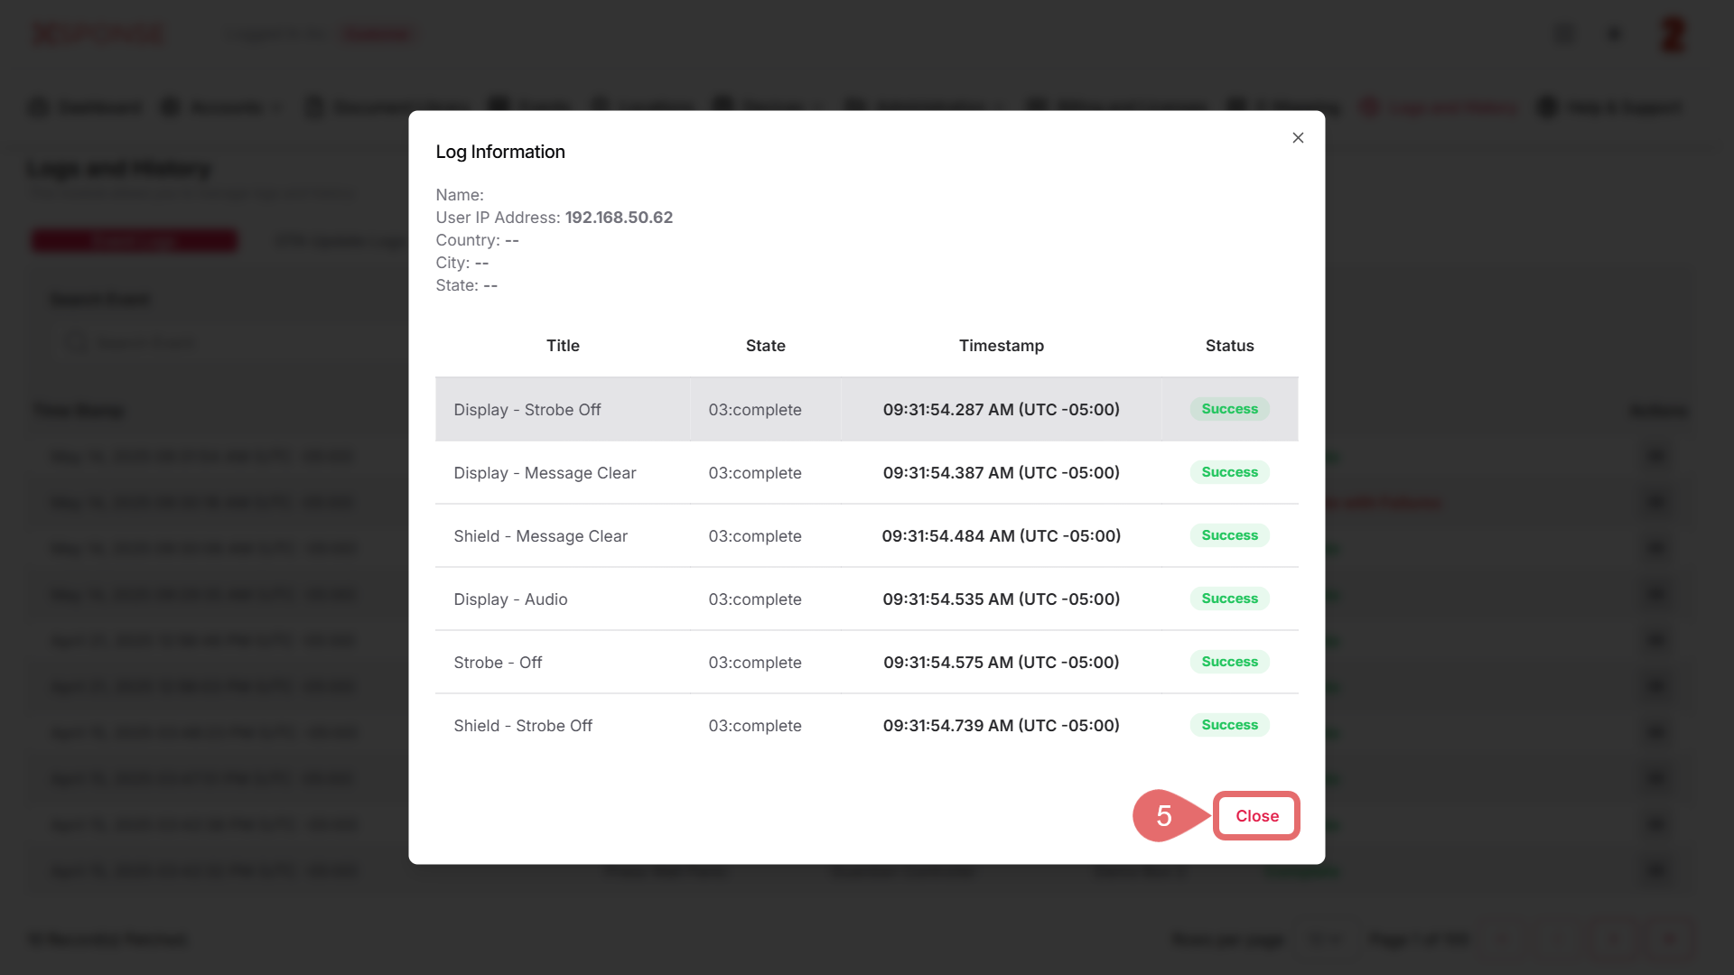
Task: Click Success badge for Shield - Strobe Off
Action: pyautogui.click(x=1229, y=725)
